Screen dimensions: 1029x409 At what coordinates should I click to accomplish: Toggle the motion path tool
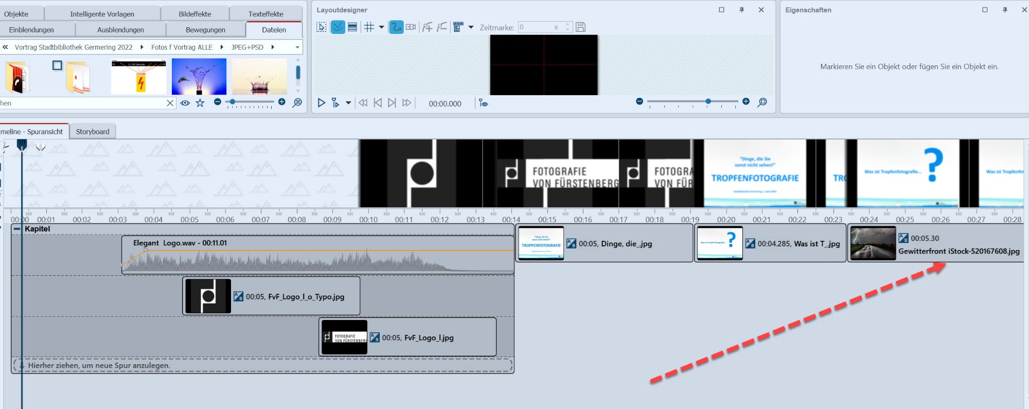396,27
